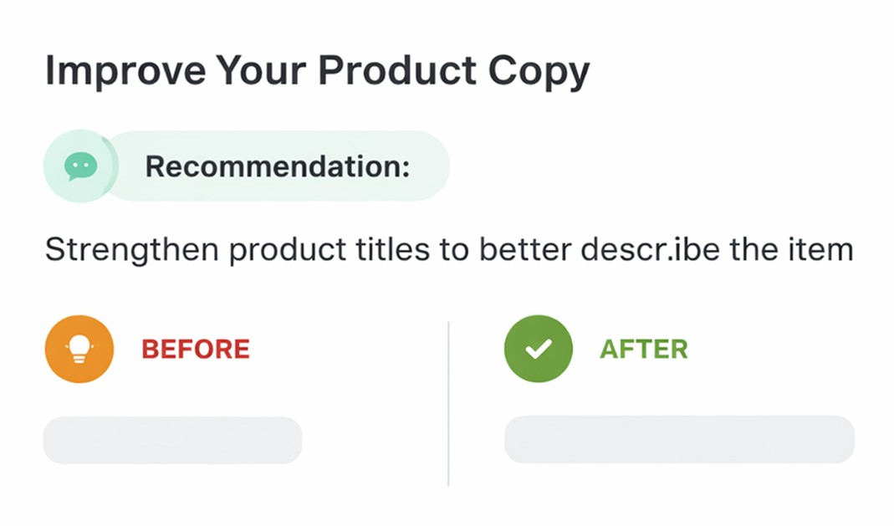894x526 pixels.
Task: Select the Recommendation pill label
Action: coord(277,166)
